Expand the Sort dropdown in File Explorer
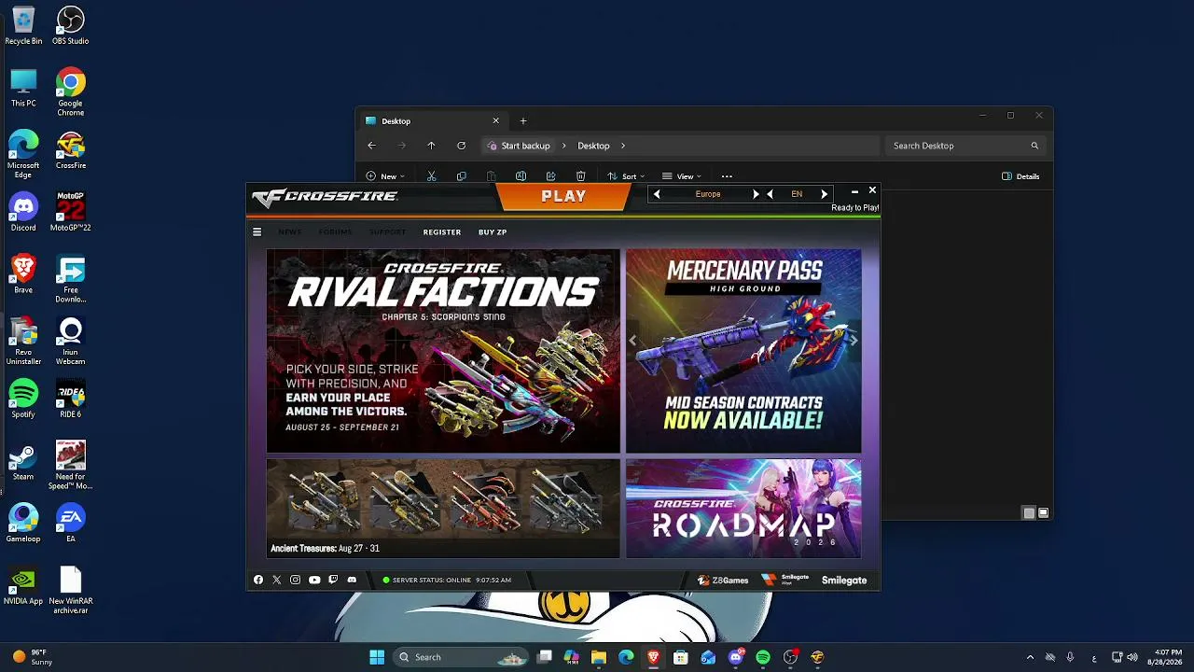Image resolution: width=1194 pixels, height=672 pixels. pyautogui.click(x=626, y=176)
